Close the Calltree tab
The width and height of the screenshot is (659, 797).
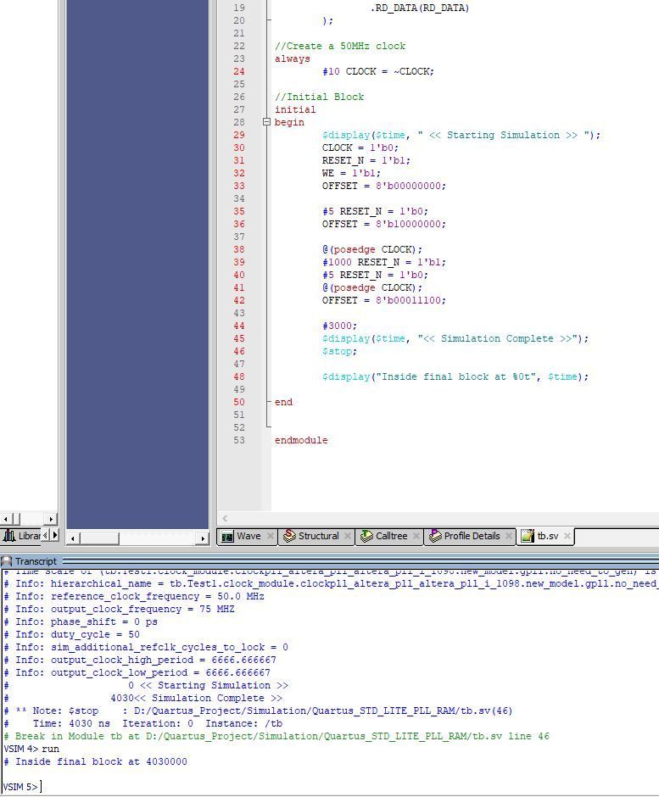click(x=416, y=536)
